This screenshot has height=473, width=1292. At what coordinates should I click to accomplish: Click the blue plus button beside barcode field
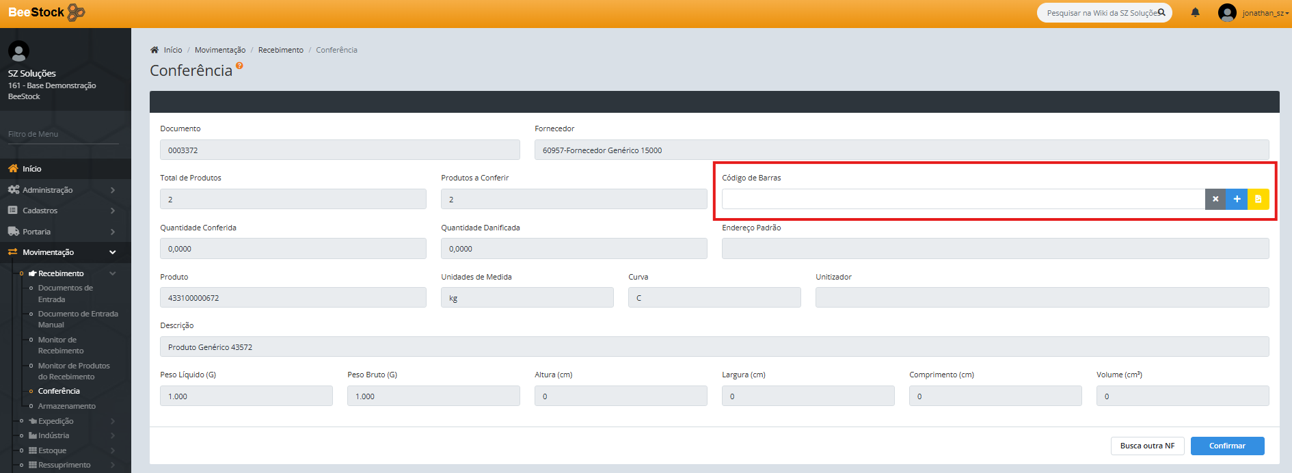[1237, 199]
